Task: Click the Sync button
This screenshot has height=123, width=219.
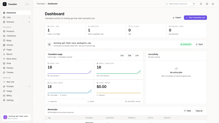Action: (199, 44)
